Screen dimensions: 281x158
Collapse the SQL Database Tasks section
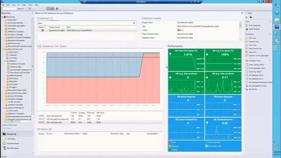(x=270, y=61)
